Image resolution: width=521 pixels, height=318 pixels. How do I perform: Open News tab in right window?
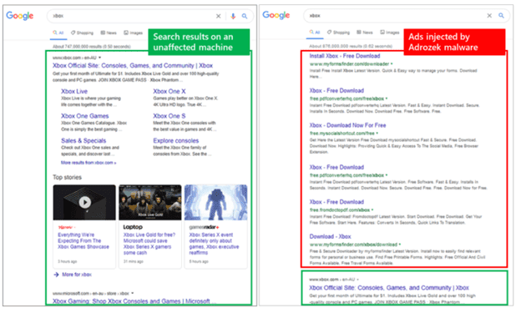[x=365, y=33]
